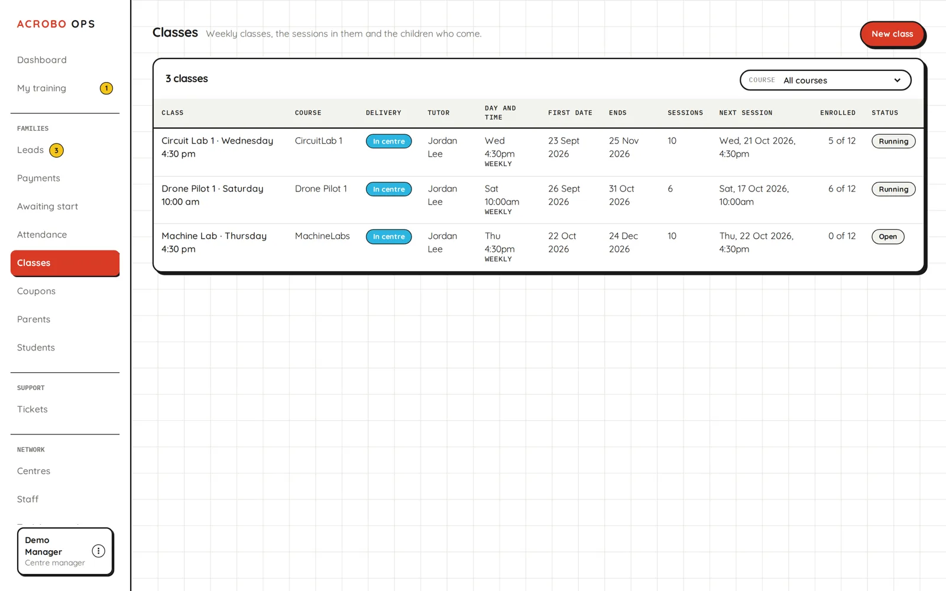Click the Drone Pilot 1 course cell

pyautogui.click(x=321, y=189)
